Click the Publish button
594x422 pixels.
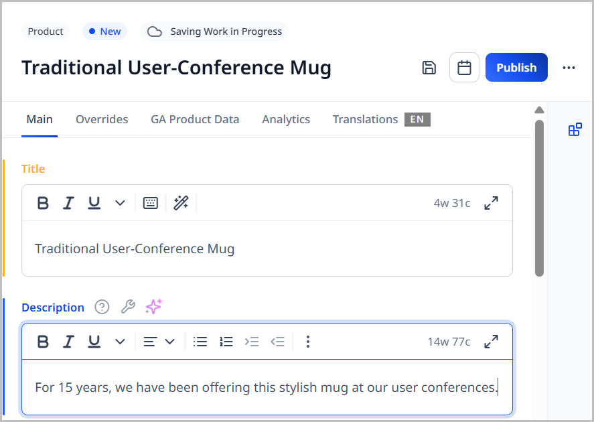[516, 67]
